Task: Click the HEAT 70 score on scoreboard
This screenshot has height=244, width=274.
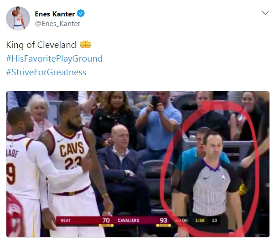Action: [x=85, y=220]
